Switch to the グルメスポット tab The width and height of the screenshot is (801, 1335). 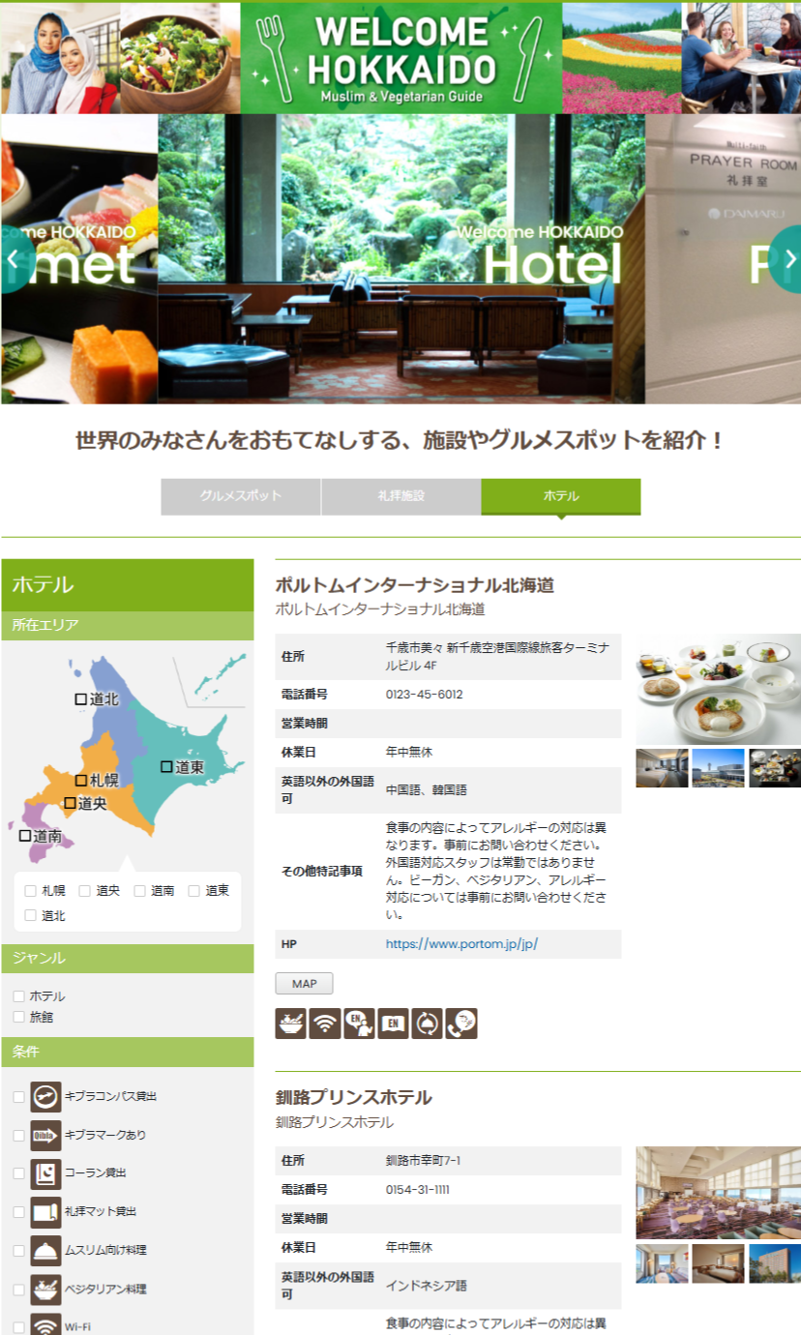(241, 496)
